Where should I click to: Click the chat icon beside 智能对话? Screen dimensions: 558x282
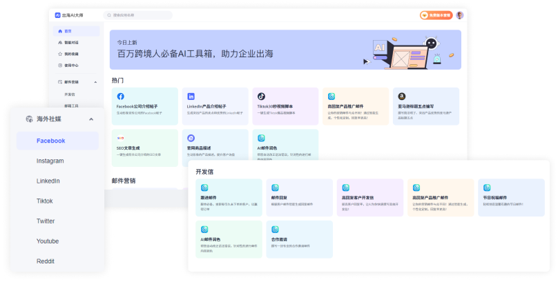click(x=60, y=43)
